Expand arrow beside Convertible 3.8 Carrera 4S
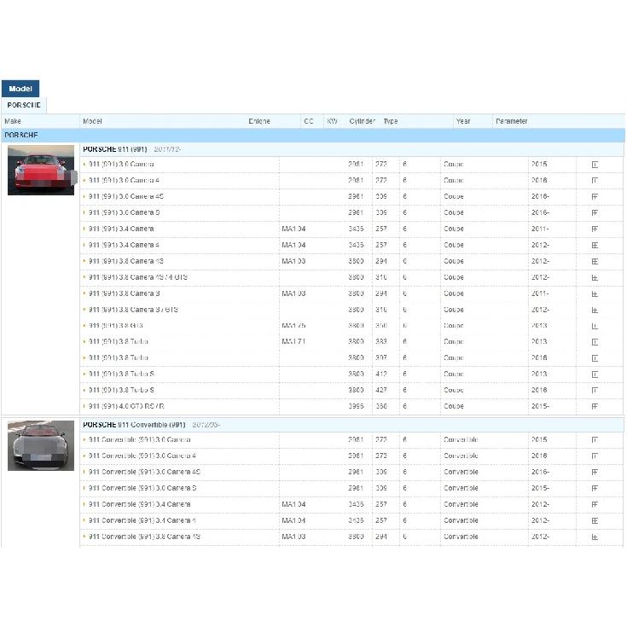Screen dimensions: 627x627 (84, 537)
